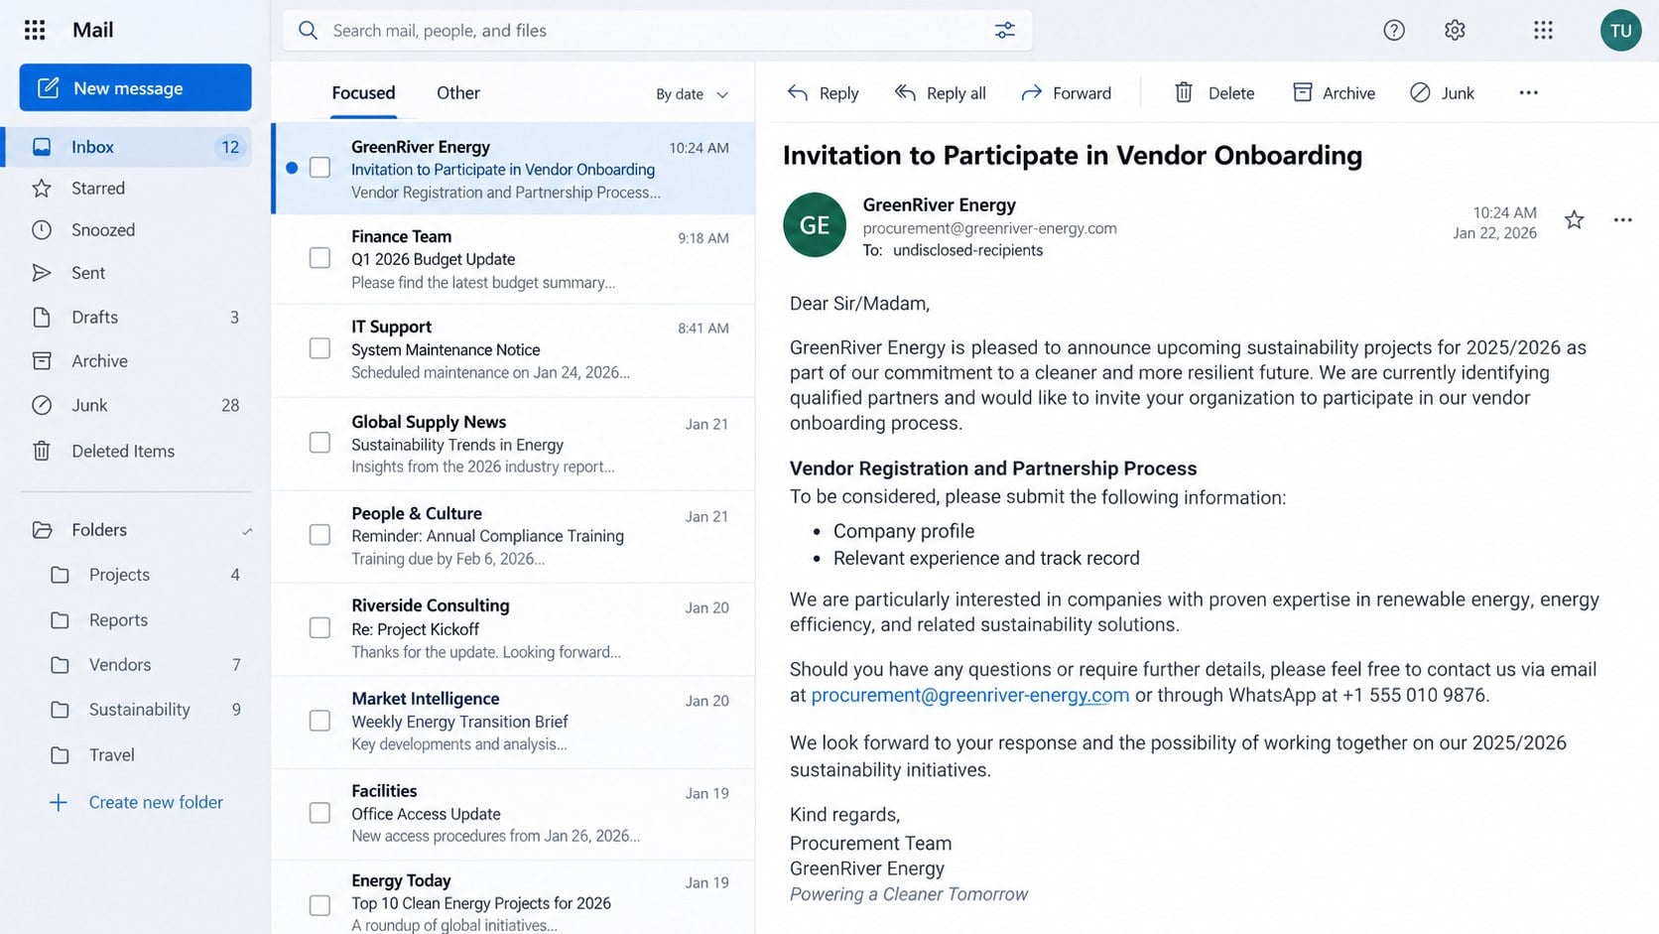Select checkbox for People & Culture email
This screenshot has width=1659, height=934.
tap(319, 535)
